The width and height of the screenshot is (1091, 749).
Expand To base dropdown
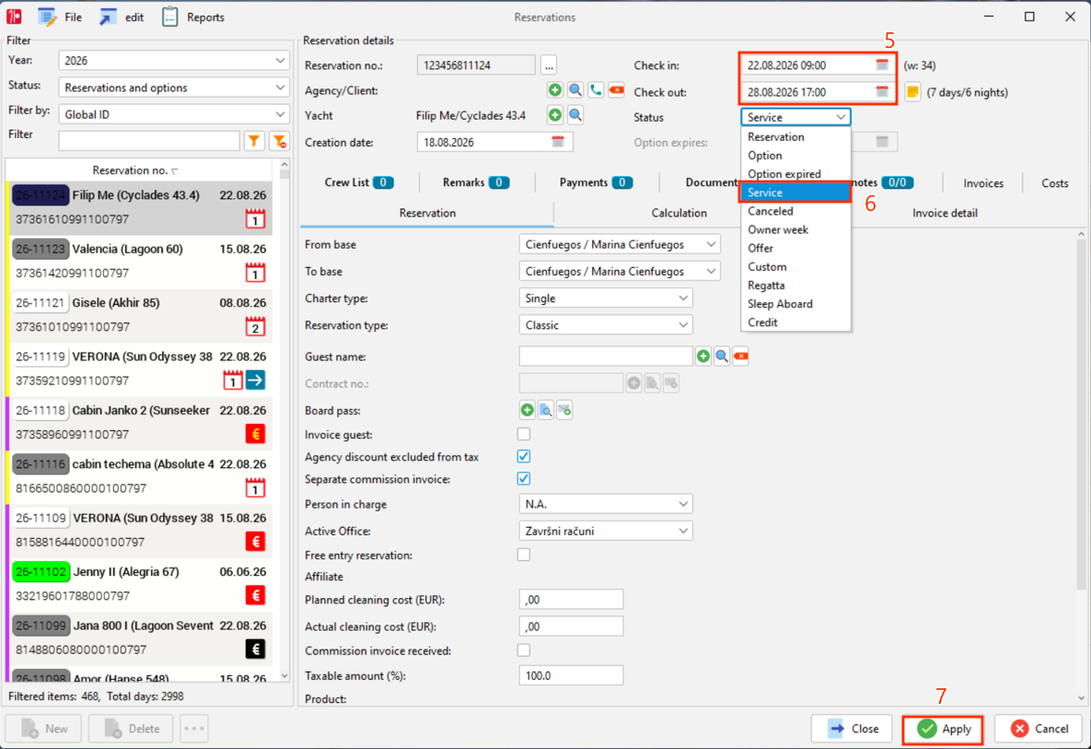[620, 272]
